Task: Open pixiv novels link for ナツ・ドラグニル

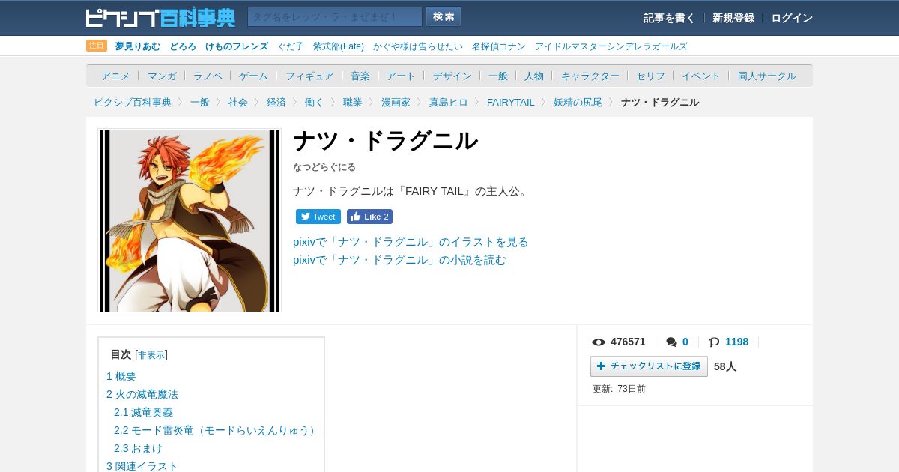Action: [399, 260]
